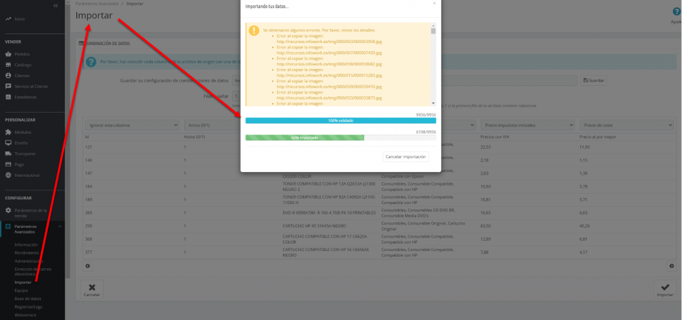Go to Información submenu item
The image size is (682, 320).
26,245
